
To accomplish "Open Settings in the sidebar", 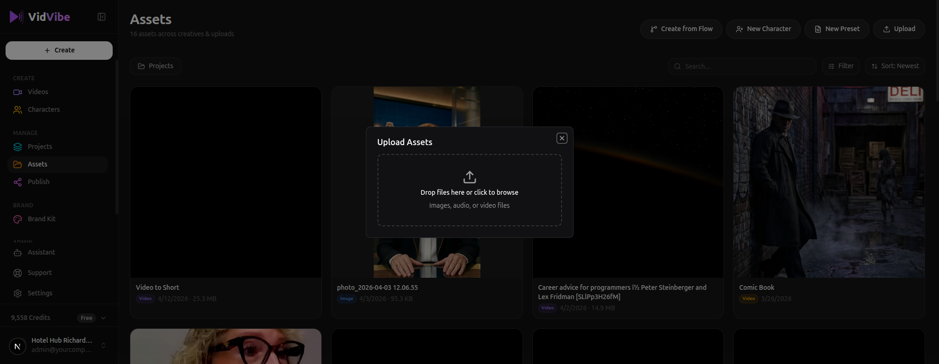I will pos(58,293).
